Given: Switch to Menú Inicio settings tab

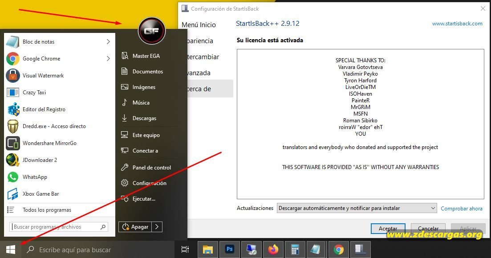Looking at the screenshot, I should click(199, 25).
